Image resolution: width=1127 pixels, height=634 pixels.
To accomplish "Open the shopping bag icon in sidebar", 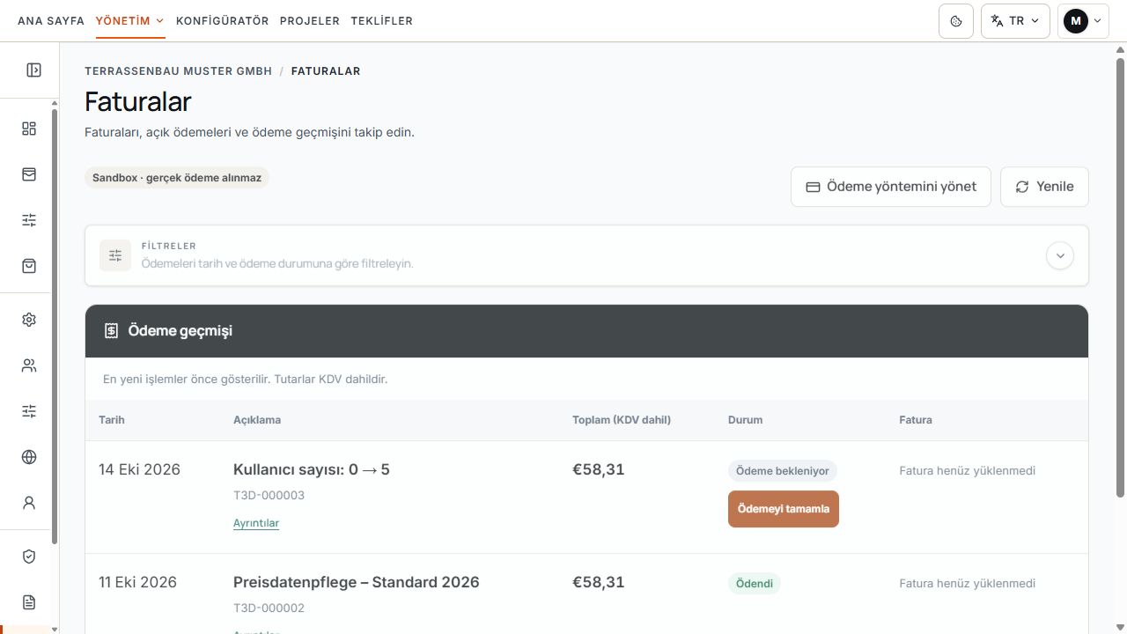I will pos(29,266).
